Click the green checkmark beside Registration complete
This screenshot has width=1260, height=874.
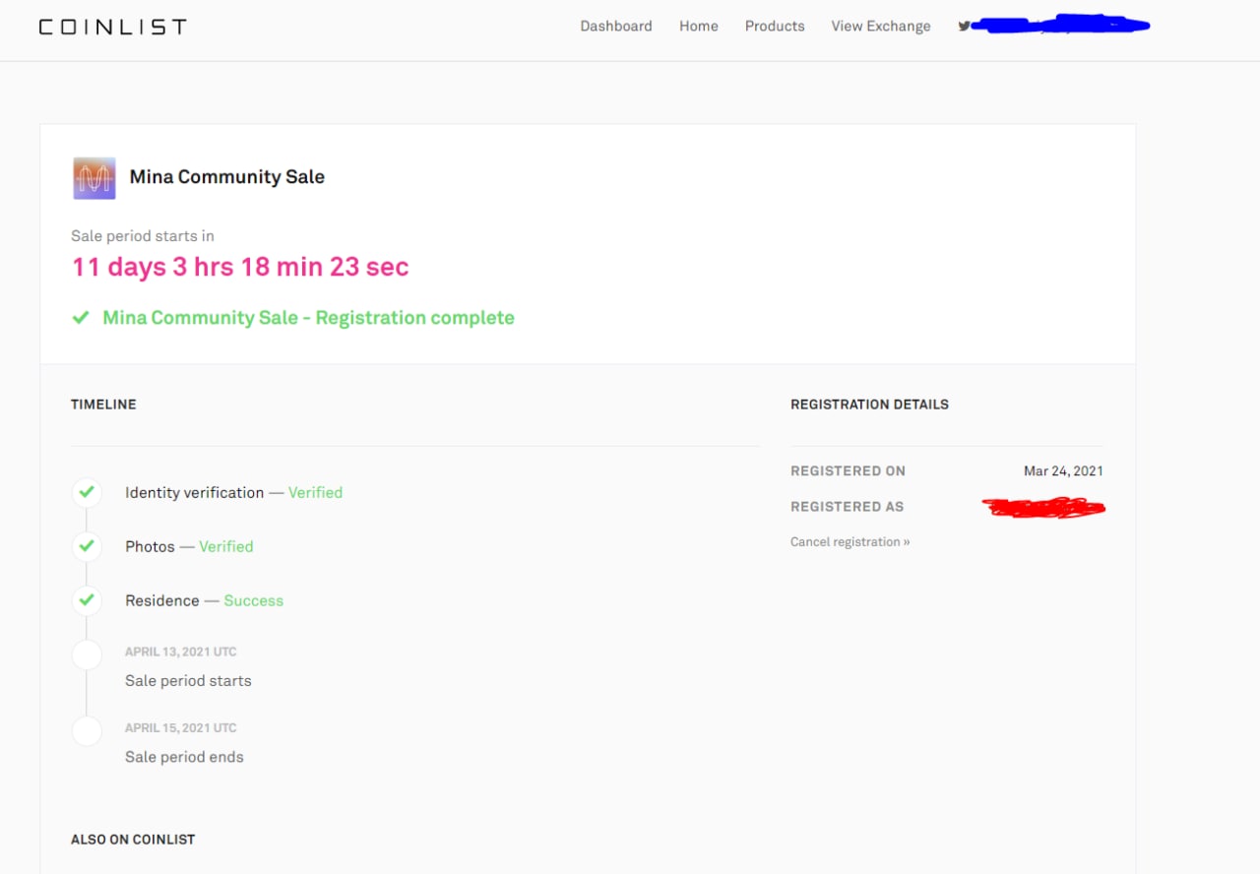tap(81, 318)
